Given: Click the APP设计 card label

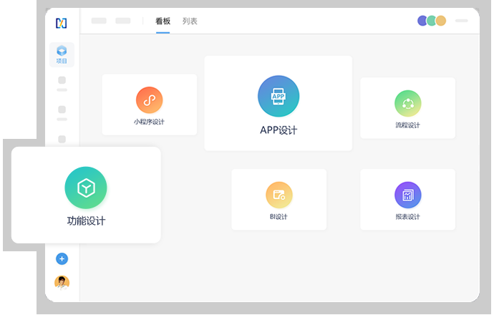Looking at the screenshot, I should click(x=279, y=130).
